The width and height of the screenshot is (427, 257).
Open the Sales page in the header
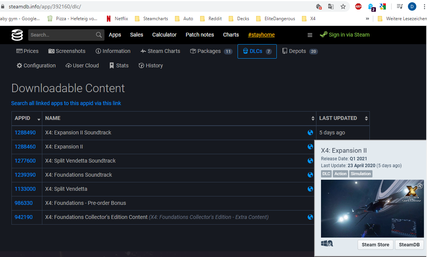tap(136, 35)
